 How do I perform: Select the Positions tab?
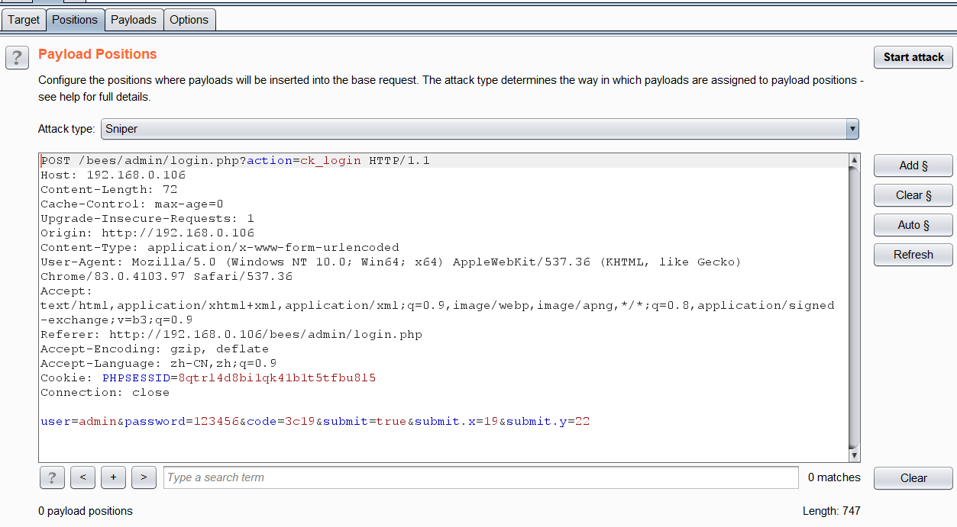(x=75, y=20)
